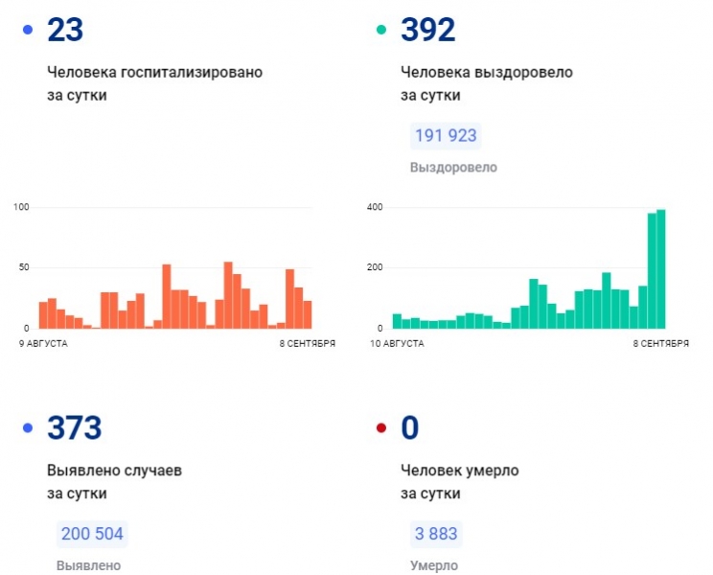The height and width of the screenshot is (575, 713).
Task: Click the blue dot beside number 23
Action: 26,31
